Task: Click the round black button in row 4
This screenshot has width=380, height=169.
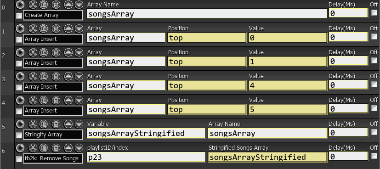Action: click(20, 100)
